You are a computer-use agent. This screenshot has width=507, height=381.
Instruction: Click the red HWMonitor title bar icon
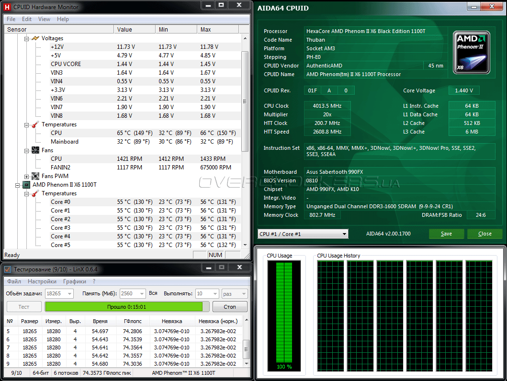click(7, 7)
